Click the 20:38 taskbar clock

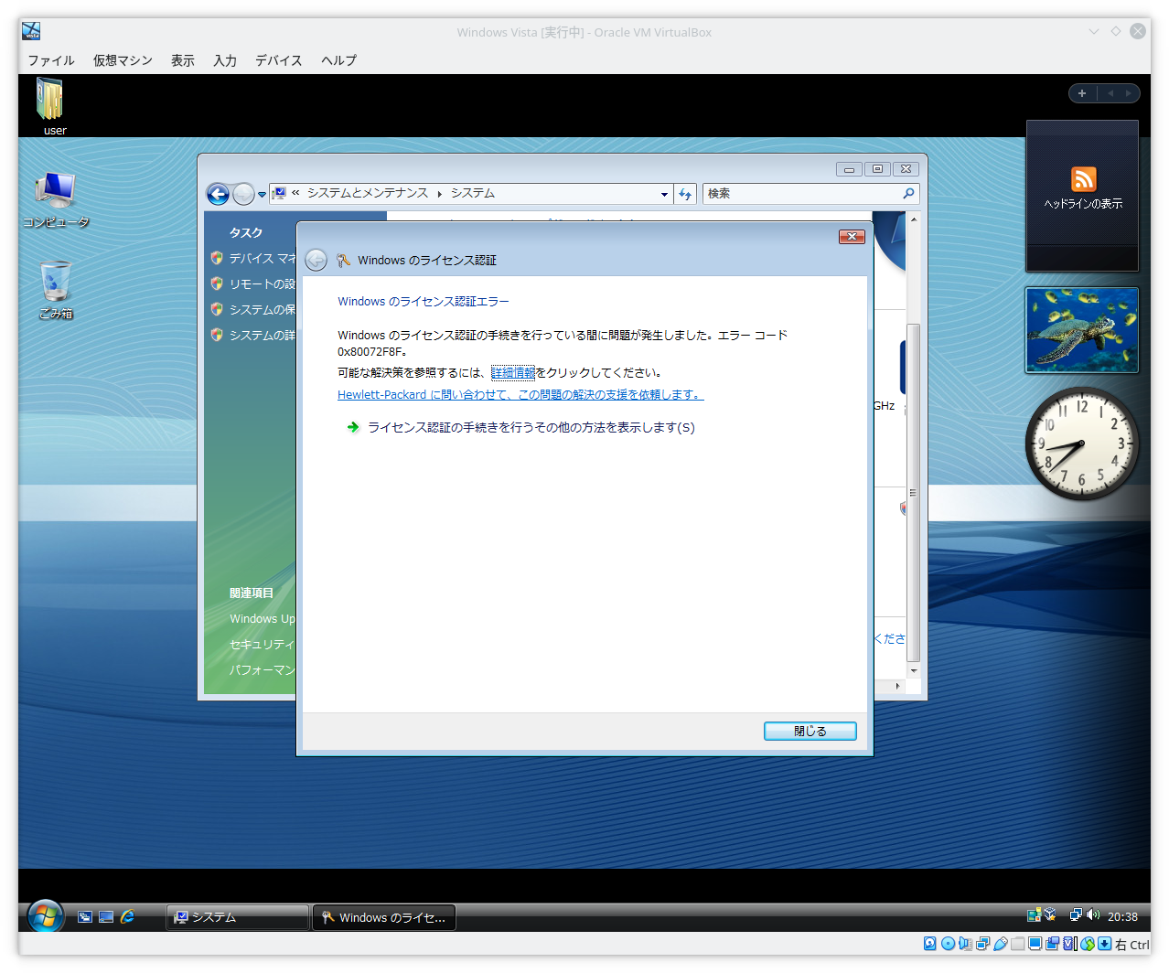click(x=1122, y=916)
